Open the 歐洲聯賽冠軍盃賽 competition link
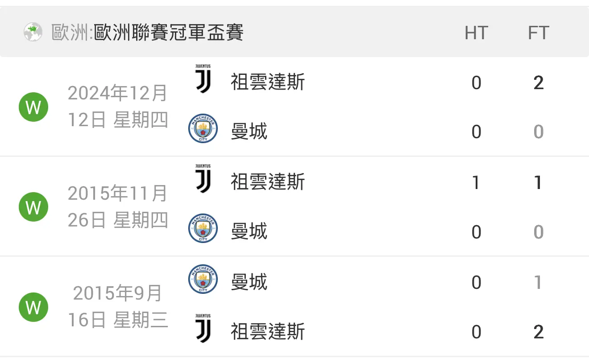Screen dimensions: 589x358 point(169,33)
